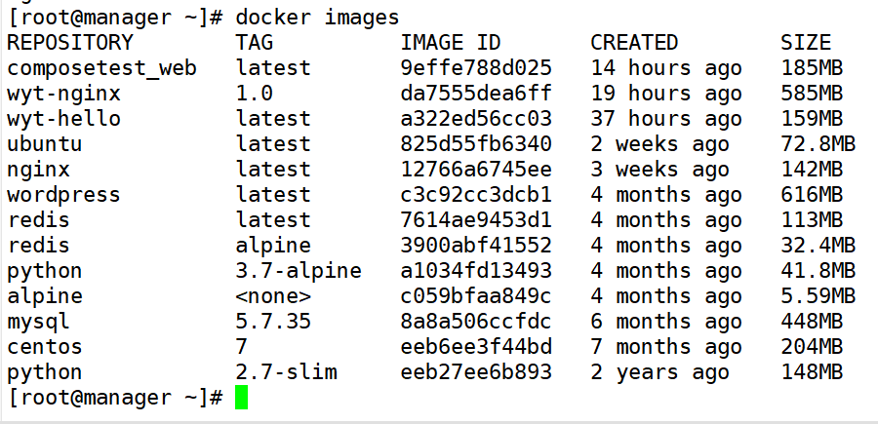
Task: Click the 'docker images' command text
Action: [x=317, y=18]
